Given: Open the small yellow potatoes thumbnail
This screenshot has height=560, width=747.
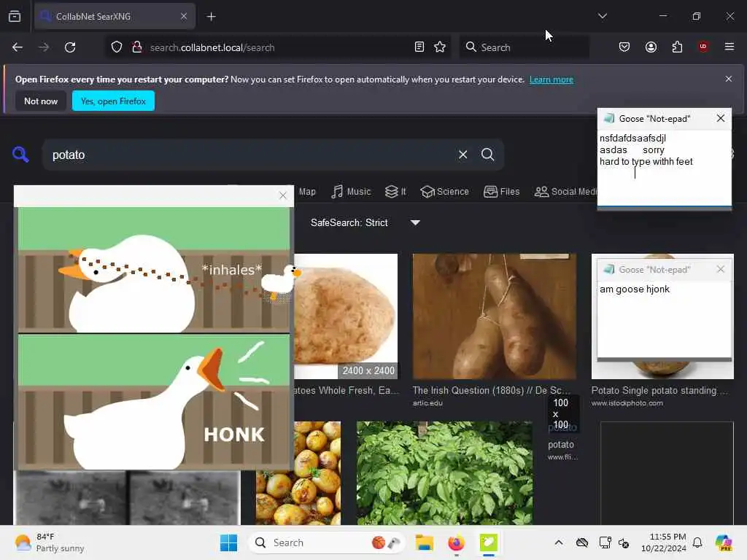Looking at the screenshot, I should click(x=298, y=472).
